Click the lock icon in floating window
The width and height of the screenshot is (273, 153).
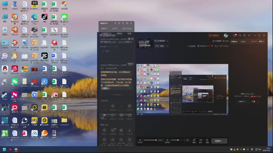point(123,23)
